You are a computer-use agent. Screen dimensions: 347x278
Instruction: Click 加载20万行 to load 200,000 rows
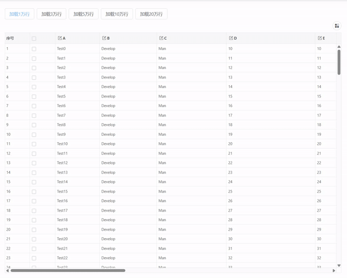point(152,14)
